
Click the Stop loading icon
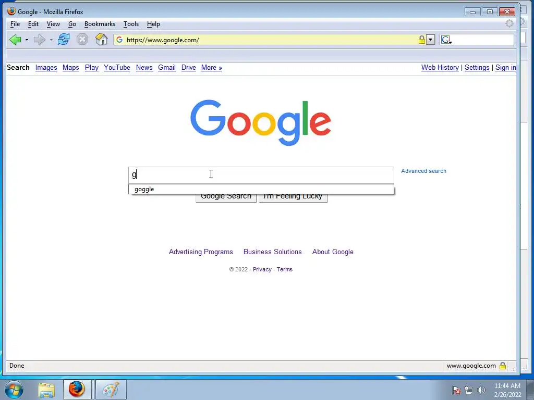coord(82,40)
